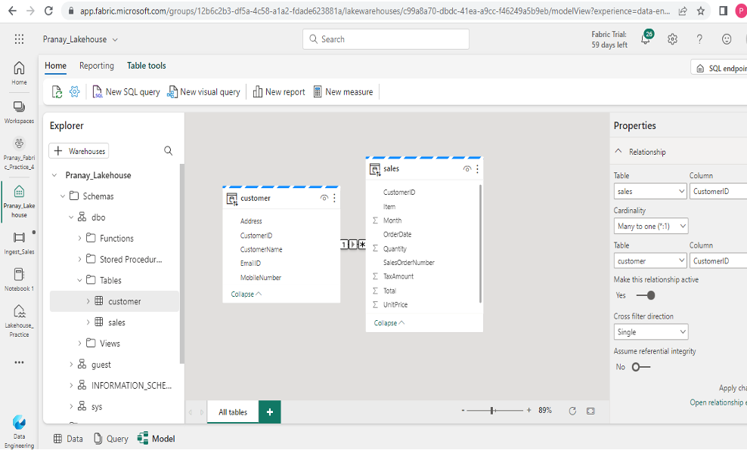Screen dimensions: 747x450
Task: Zoom in with plus icon
Action: 528,410
